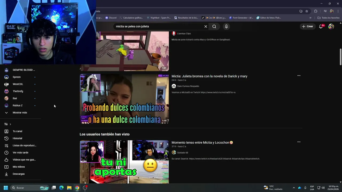Open Task View on taskbar

click(54, 188)
